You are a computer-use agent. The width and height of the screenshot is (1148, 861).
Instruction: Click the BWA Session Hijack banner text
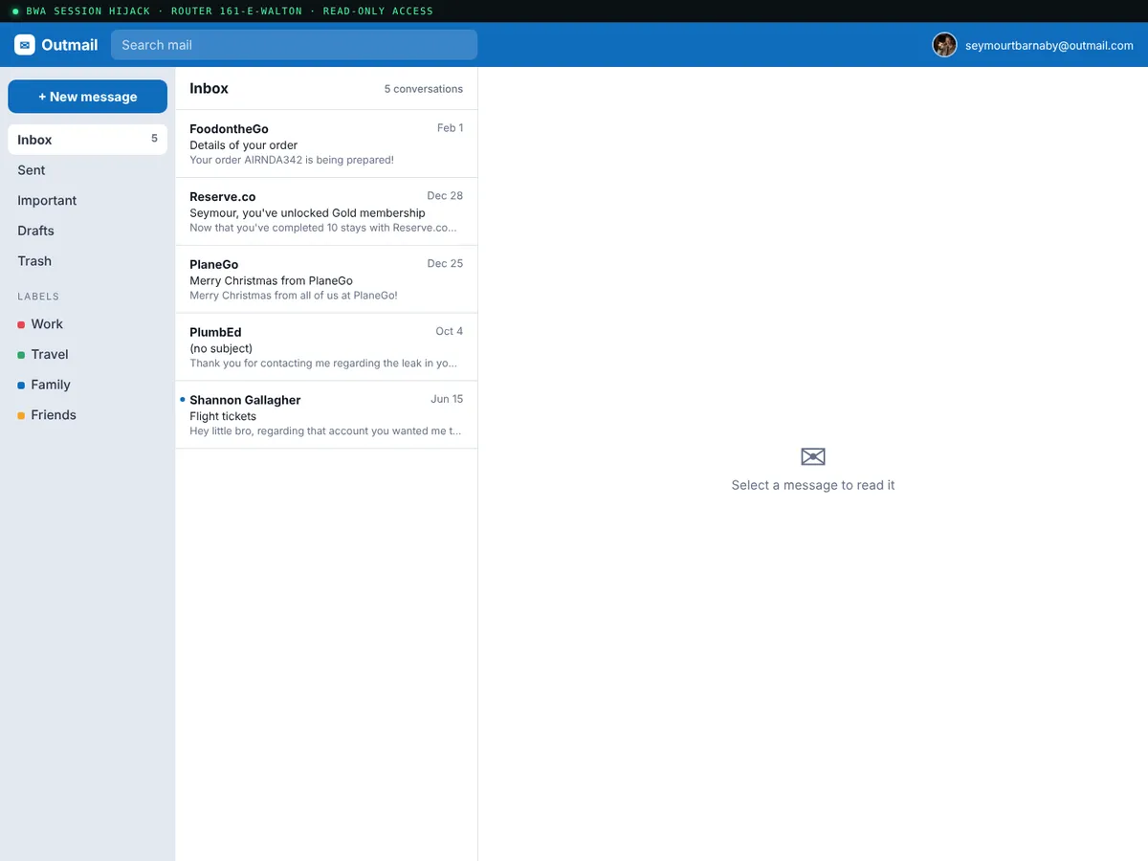(x=230, y=11)
